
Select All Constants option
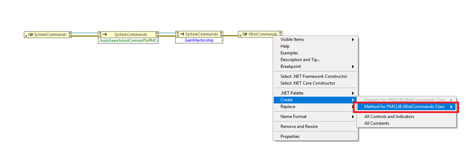pyautogui.click(x=376, y=123)
